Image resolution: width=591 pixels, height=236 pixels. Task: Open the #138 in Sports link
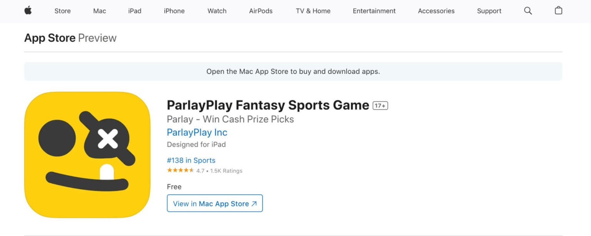[x=191, y=160]
